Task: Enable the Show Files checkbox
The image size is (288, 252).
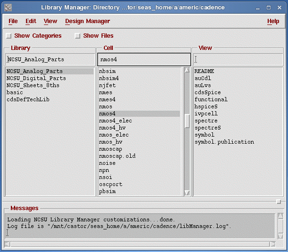Action: [x=77, y=36]
